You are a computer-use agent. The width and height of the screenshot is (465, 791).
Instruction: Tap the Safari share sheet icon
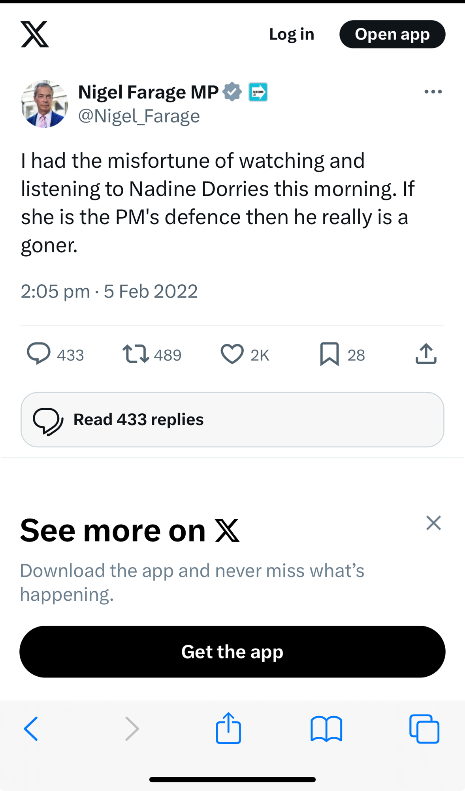point(228,728)
